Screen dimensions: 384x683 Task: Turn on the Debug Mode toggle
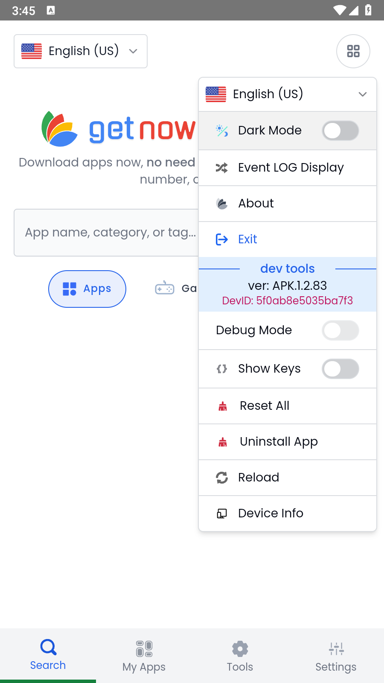(x=340, y=330)
